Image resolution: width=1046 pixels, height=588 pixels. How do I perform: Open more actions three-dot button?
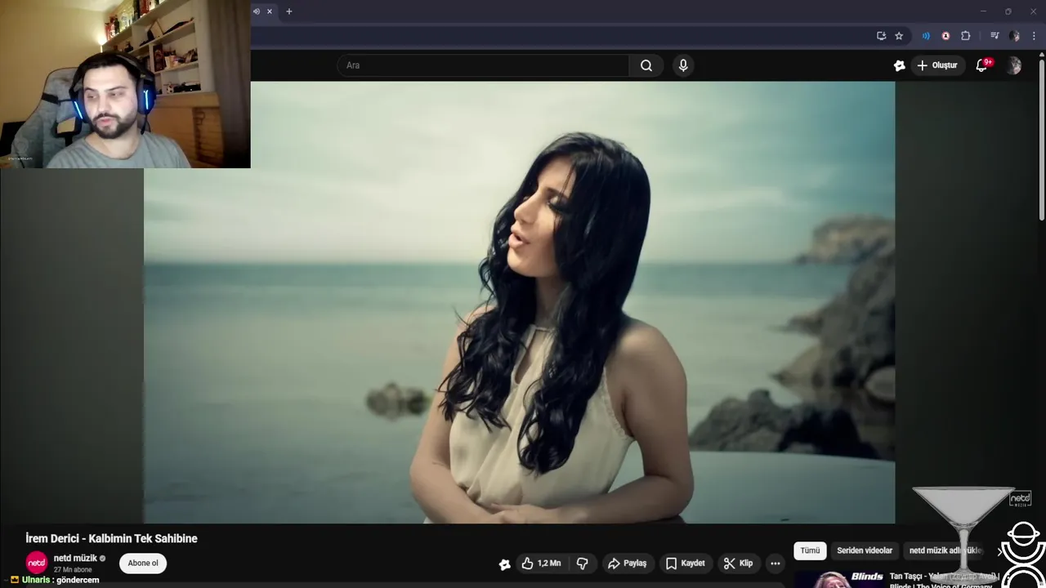775,563
